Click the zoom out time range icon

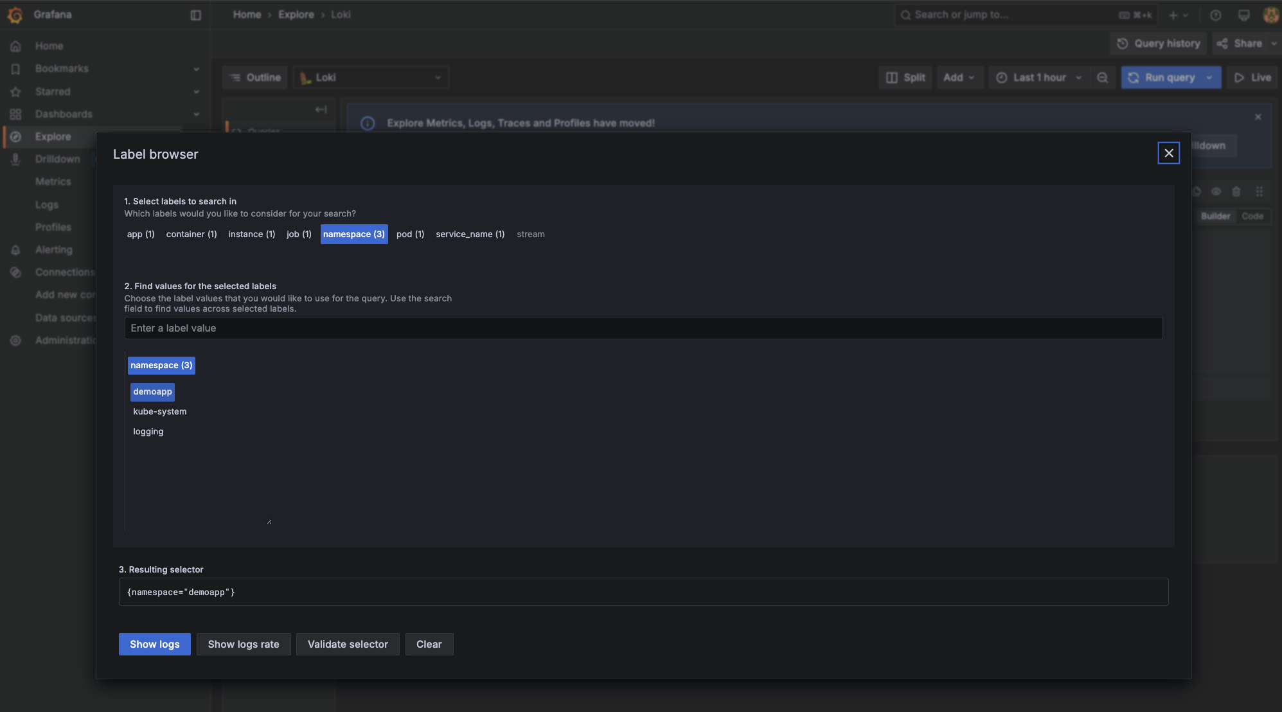(x=1103, y=78)
